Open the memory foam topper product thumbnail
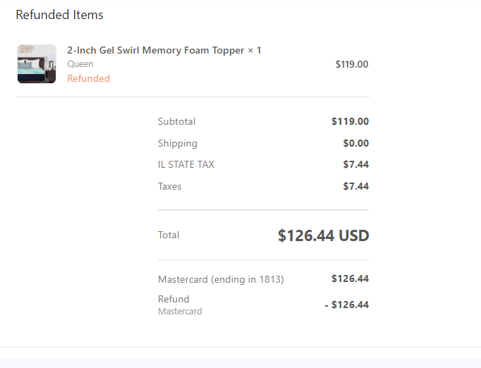 coord(37,63)
